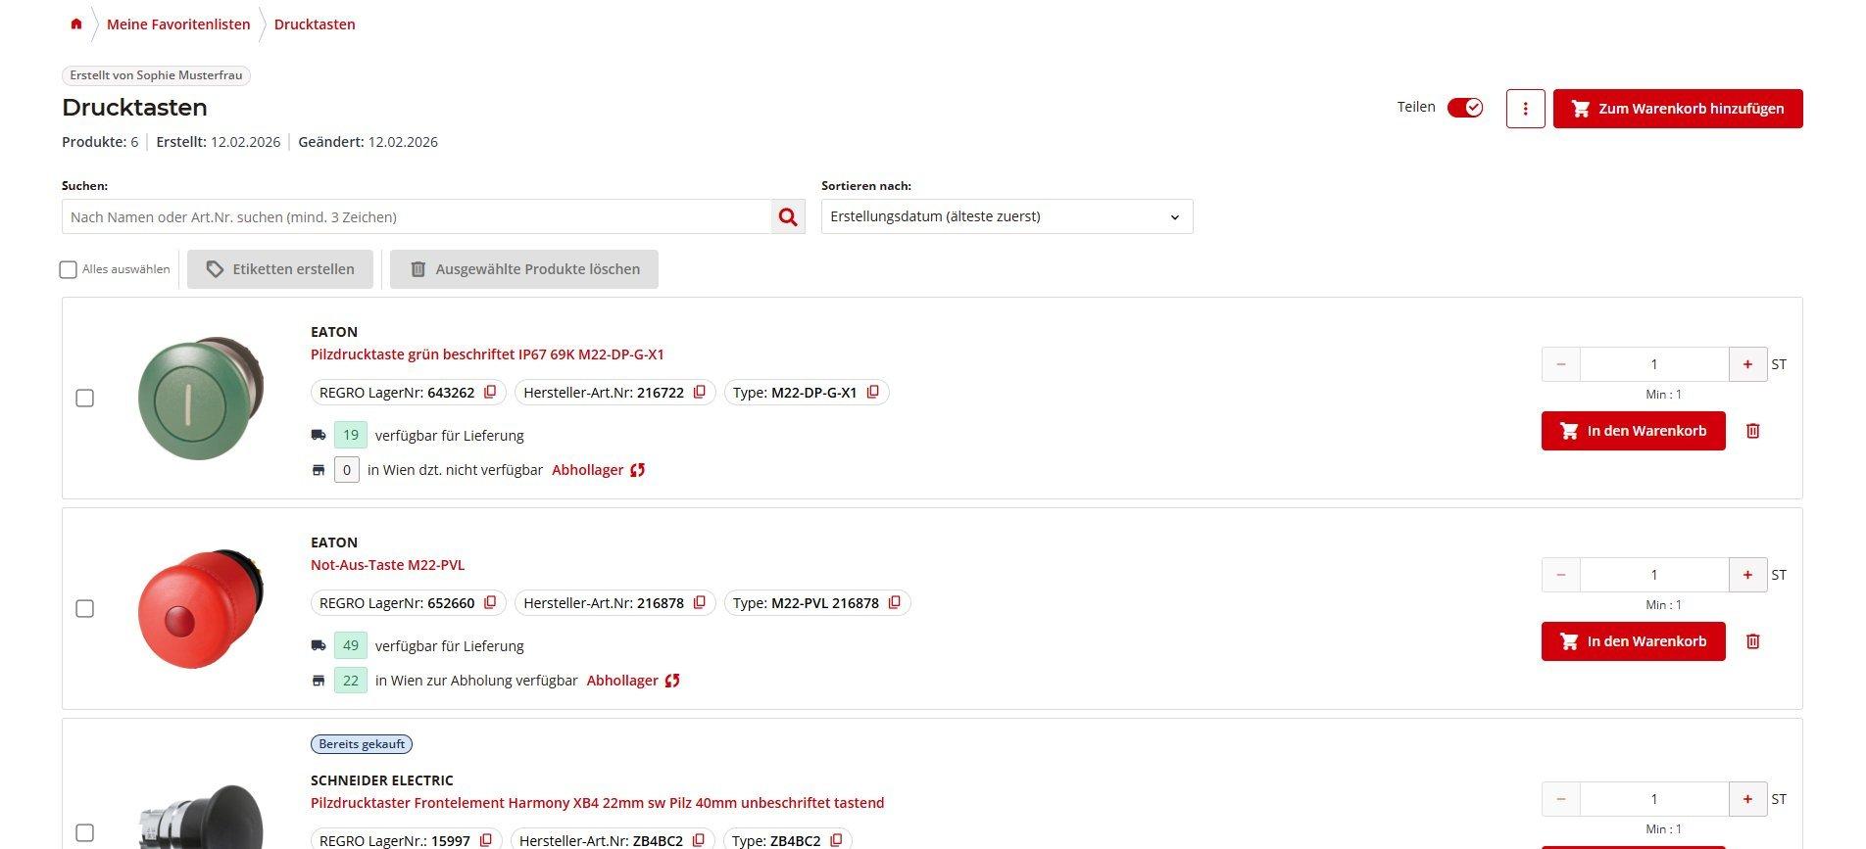Click 'Zum Warenkorb hinzufügen' button

point(1677,109)
